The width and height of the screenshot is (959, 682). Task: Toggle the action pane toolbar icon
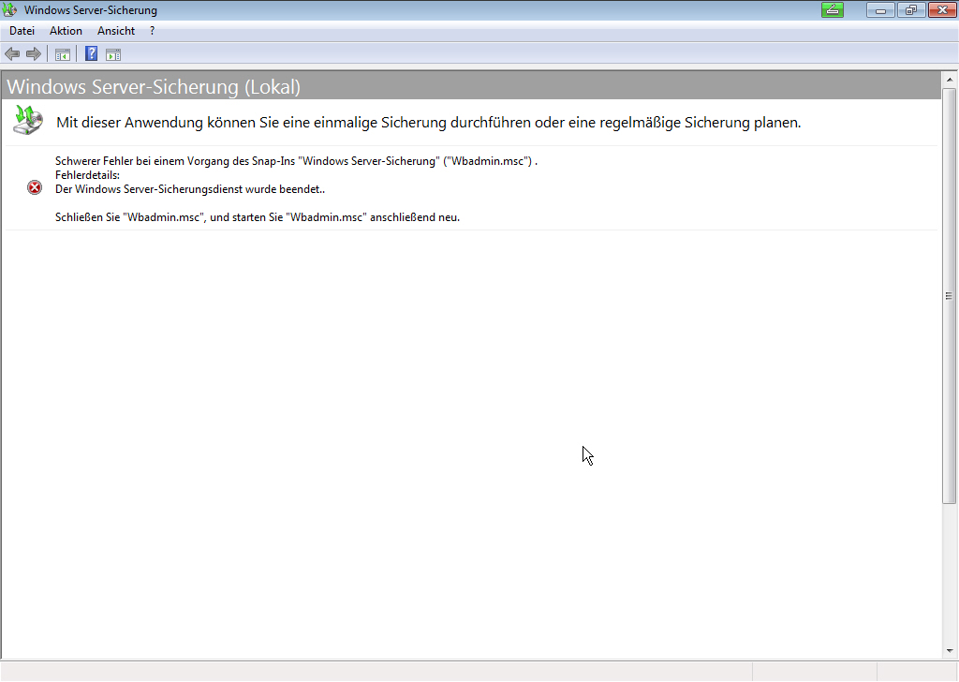(113, 54)
